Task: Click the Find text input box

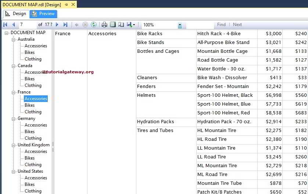Action: tap(200, 25)
